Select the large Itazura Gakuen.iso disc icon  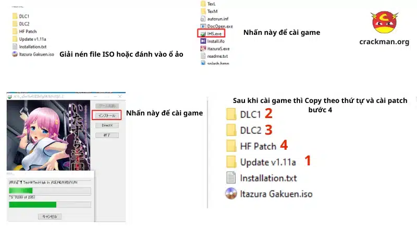(x=231, y=193)
